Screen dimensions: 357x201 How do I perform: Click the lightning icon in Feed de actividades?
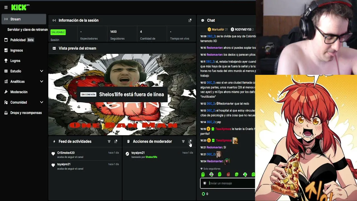pos(54,142)
